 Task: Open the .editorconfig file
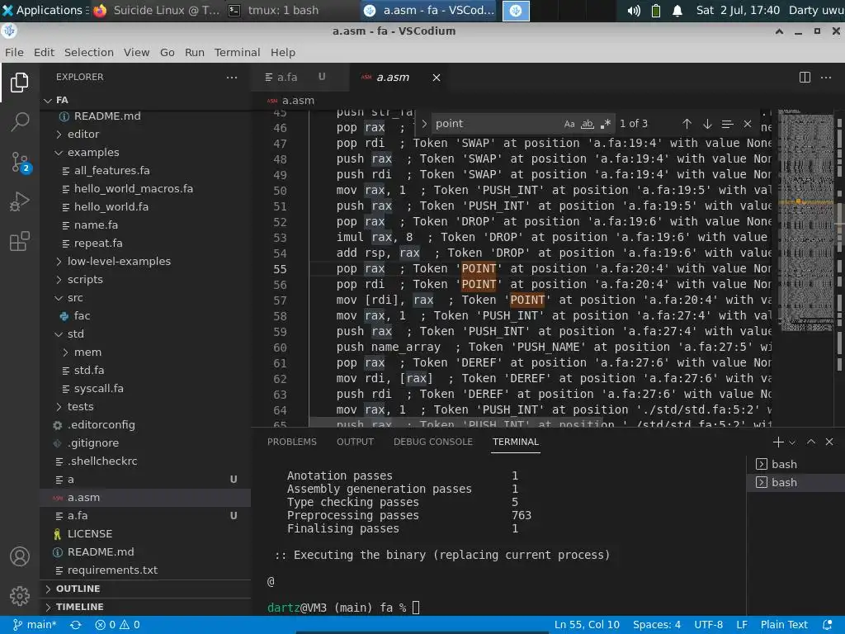pyautogui.click(x=101, y=425)
